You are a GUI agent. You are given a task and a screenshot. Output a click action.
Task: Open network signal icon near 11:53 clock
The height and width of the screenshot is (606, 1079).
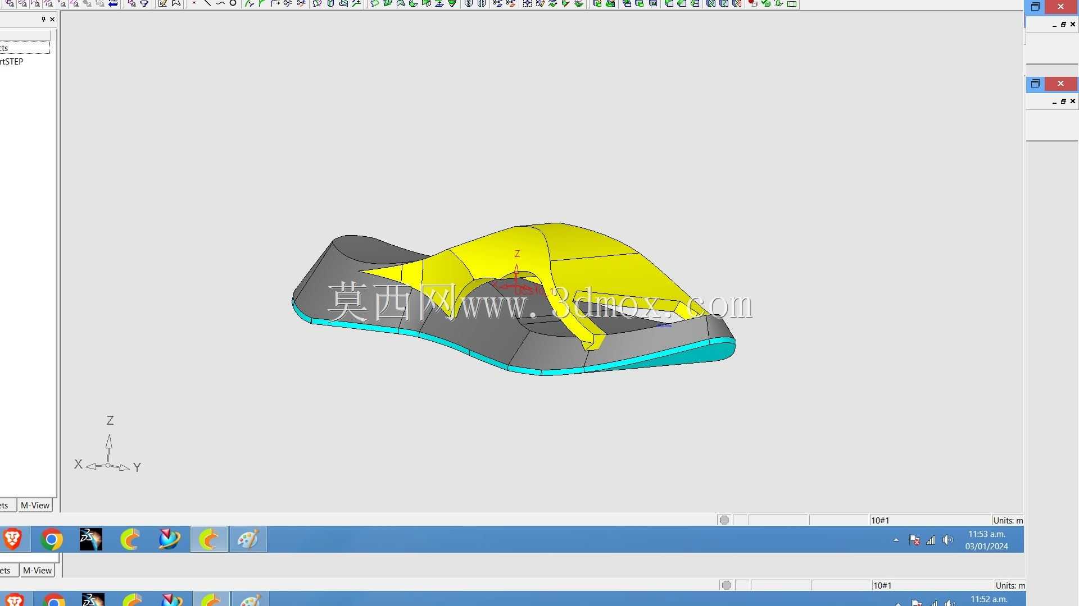tap(931, 540)
